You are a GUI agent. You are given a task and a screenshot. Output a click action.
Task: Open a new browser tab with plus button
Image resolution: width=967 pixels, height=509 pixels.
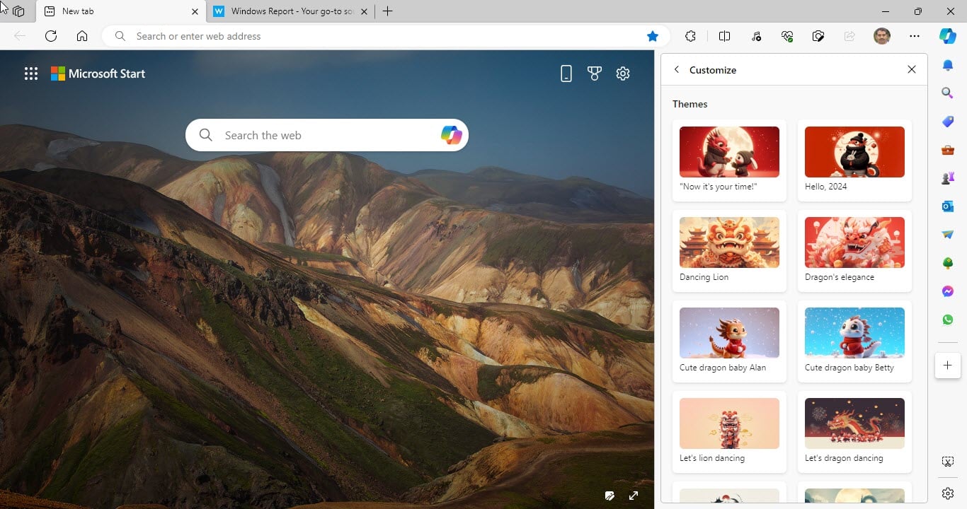click(387, 11)
